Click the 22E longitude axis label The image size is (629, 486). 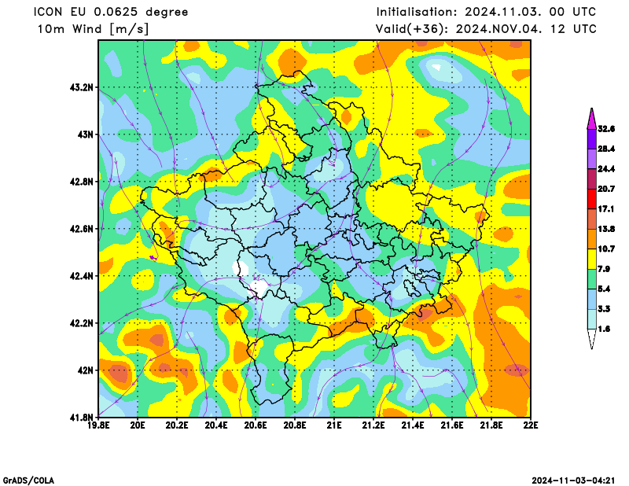[531, 425]
